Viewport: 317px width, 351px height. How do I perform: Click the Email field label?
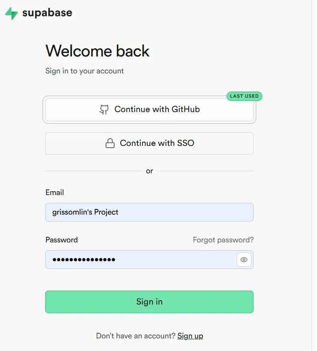pyautogui.click(x=55, y=192)
